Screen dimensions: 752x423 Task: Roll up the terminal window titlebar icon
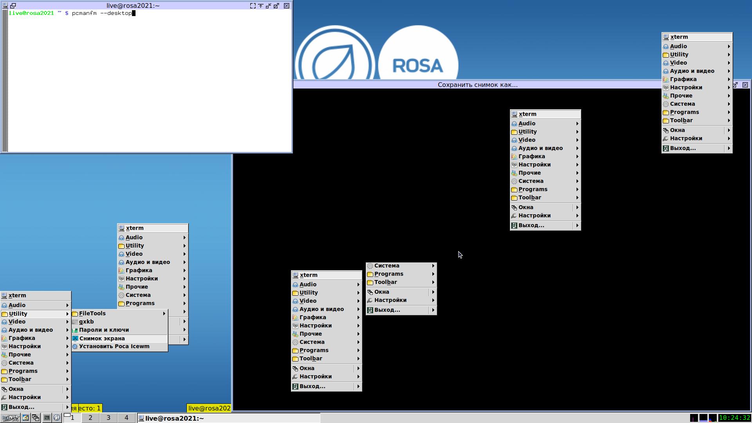(260, 6)
